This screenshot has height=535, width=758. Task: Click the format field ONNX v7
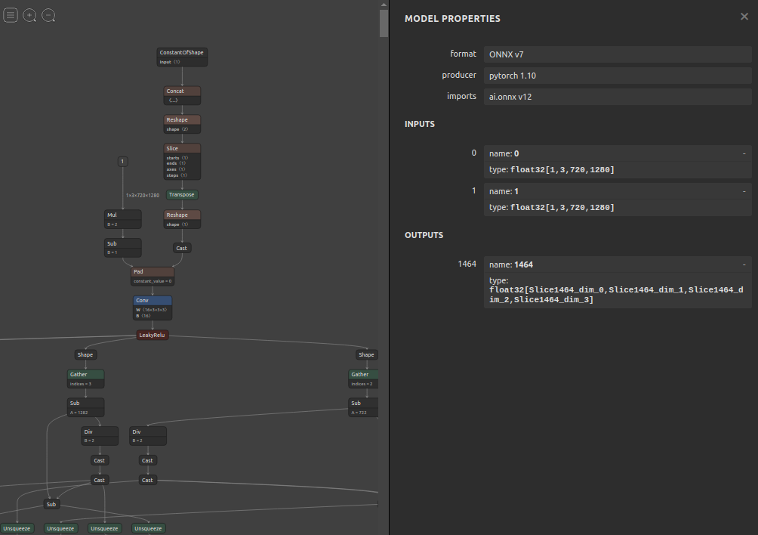point(618,54)
